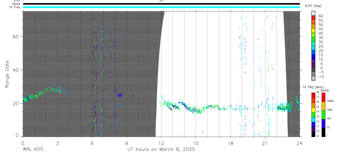The width and height of the screenshot is (337, 155).
Task: Click the red swatch in the ELEV colorbar
Action: (313, 18)
